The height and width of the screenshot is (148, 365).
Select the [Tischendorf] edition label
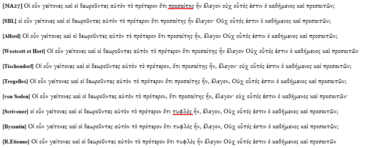point(18,66)
